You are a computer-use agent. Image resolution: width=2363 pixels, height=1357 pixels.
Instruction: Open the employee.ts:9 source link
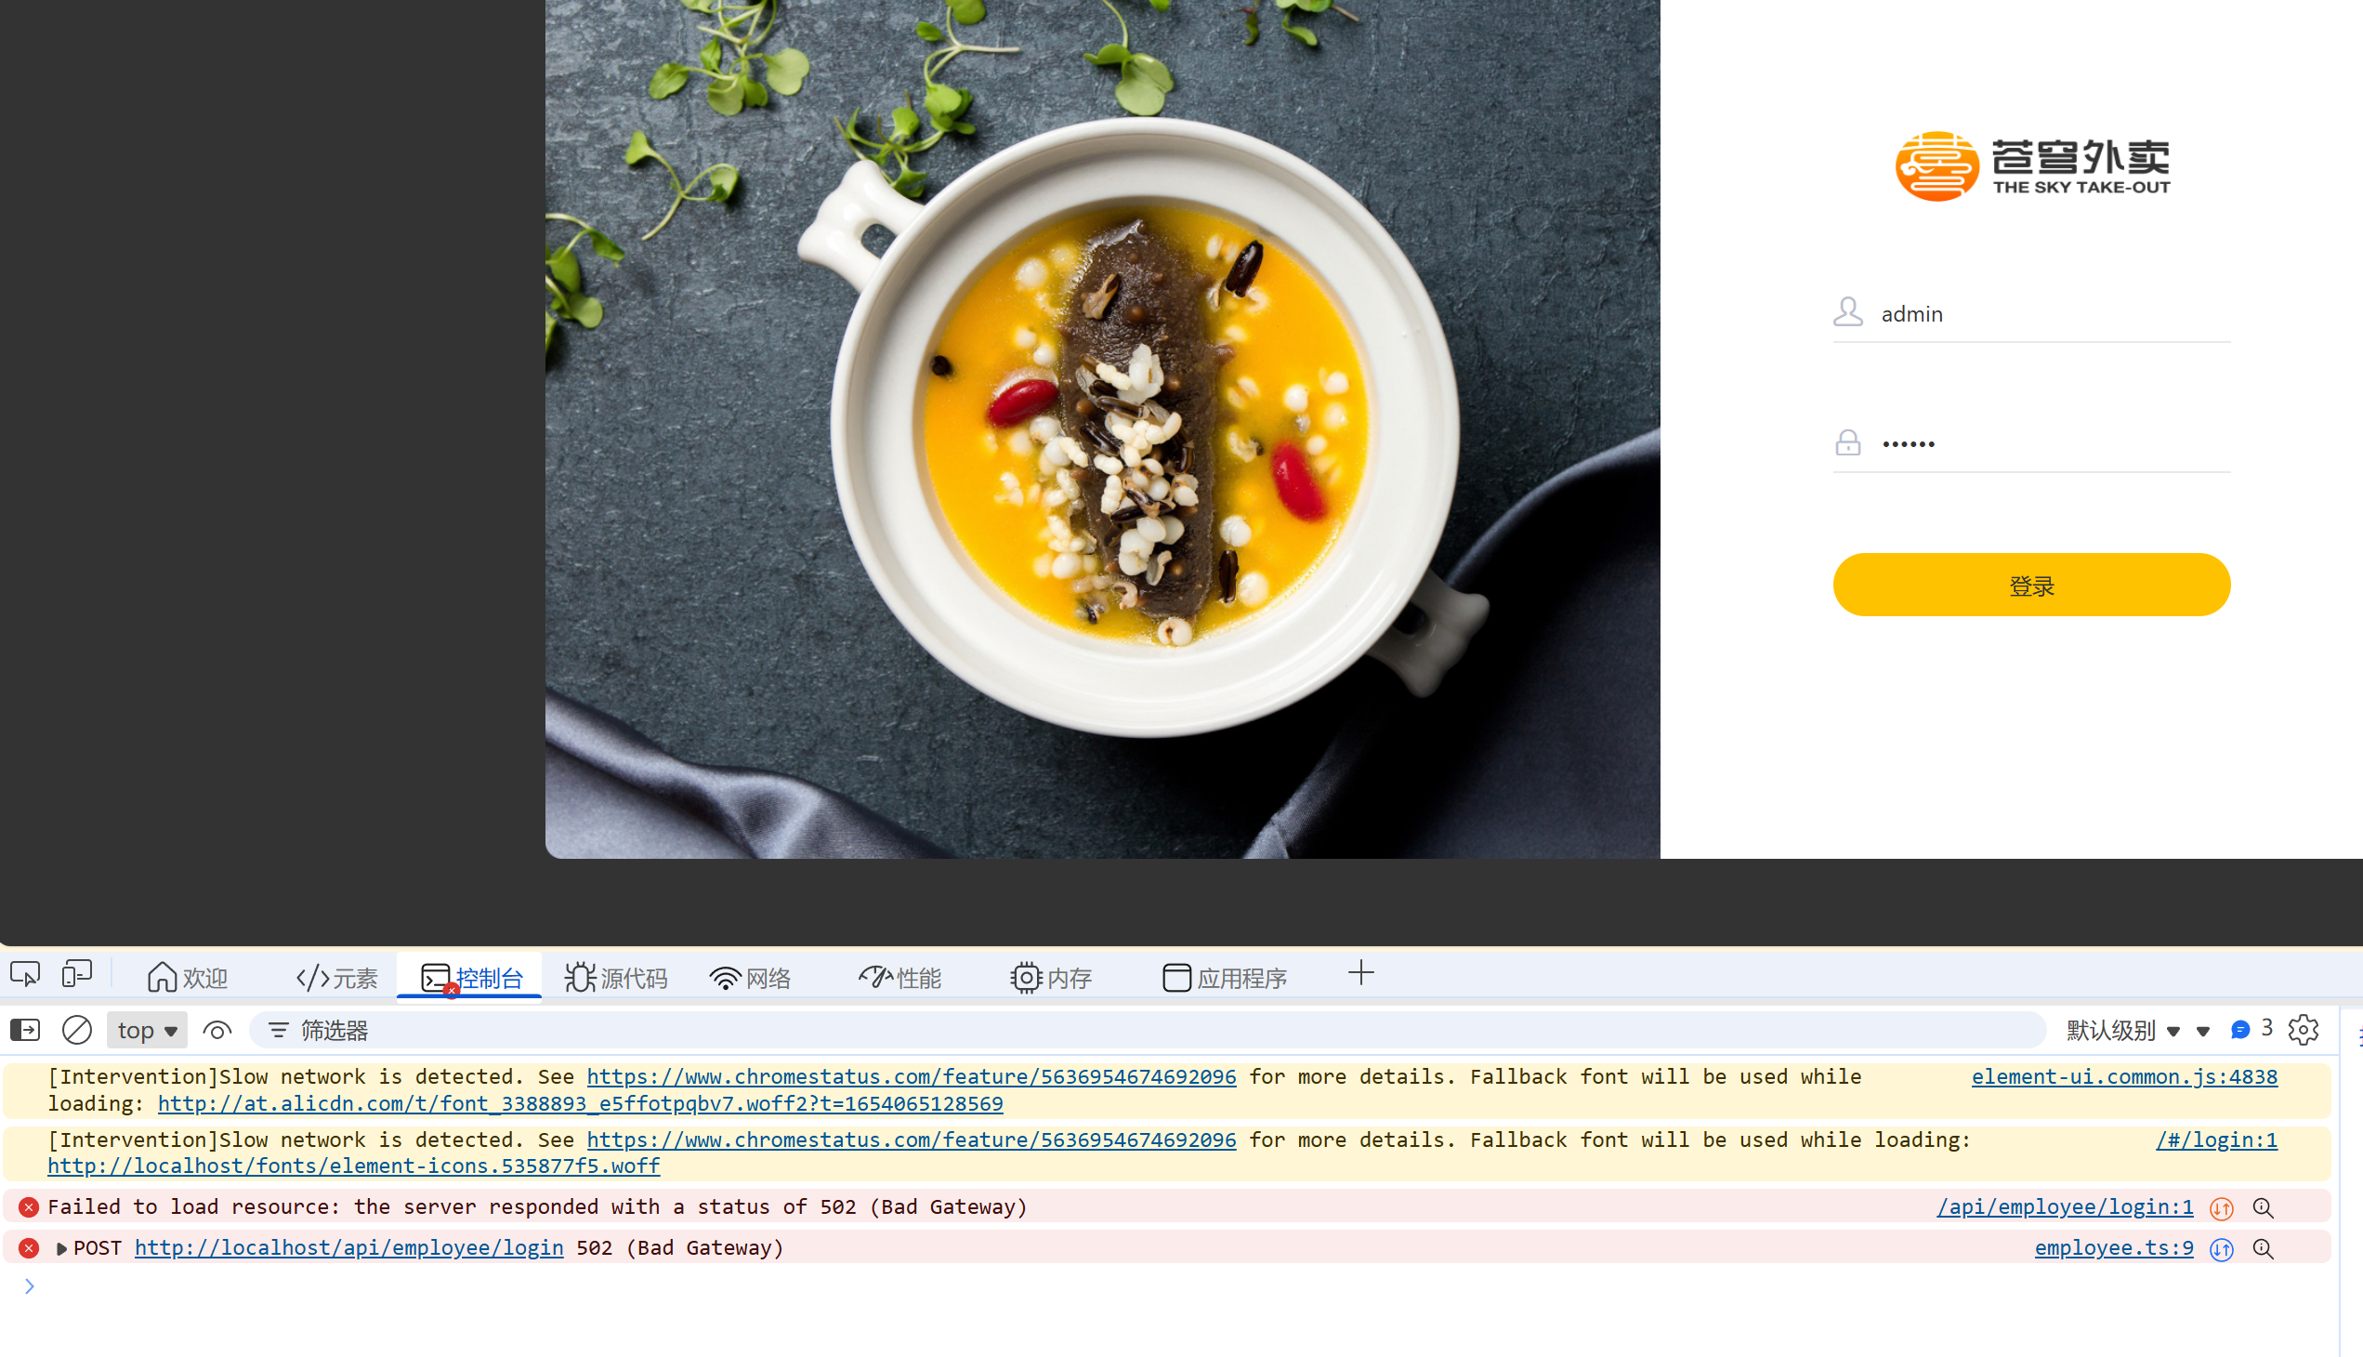(x=2113, y=1248)
